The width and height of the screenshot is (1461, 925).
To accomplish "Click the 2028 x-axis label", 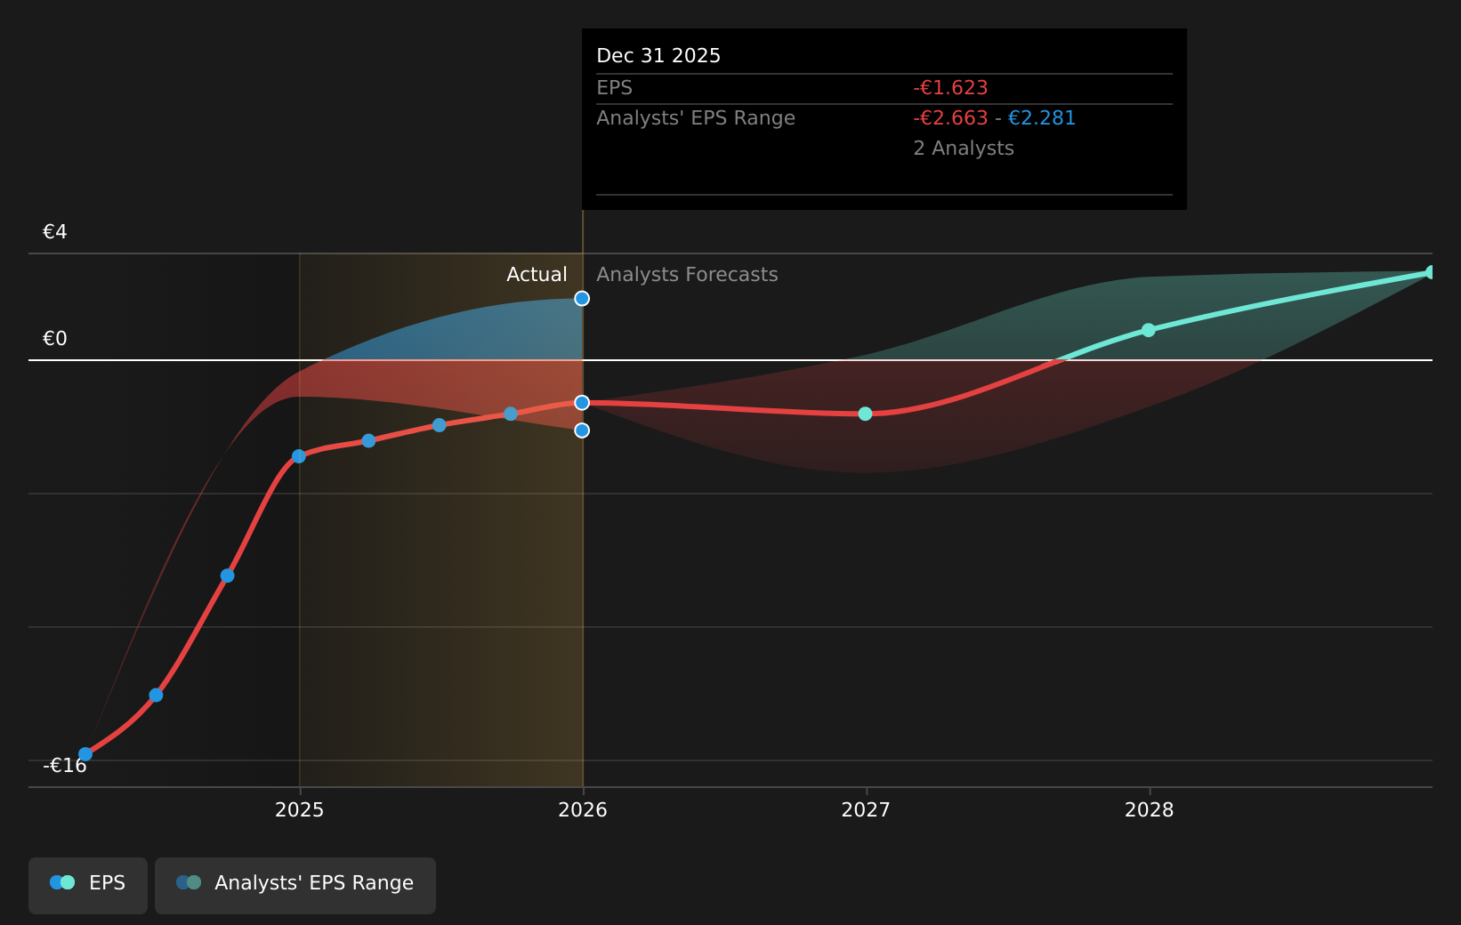I will (1150, 809).
